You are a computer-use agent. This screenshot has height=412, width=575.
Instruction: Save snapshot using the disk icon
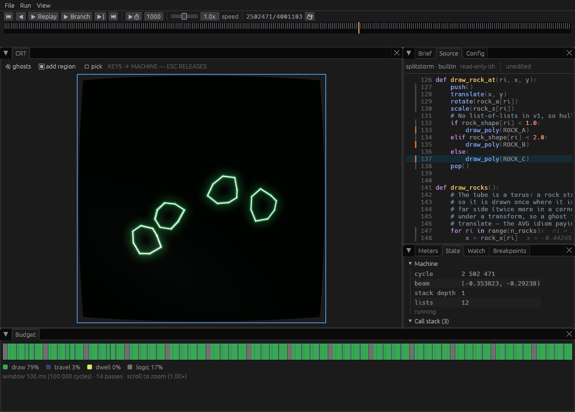point(310,16)
